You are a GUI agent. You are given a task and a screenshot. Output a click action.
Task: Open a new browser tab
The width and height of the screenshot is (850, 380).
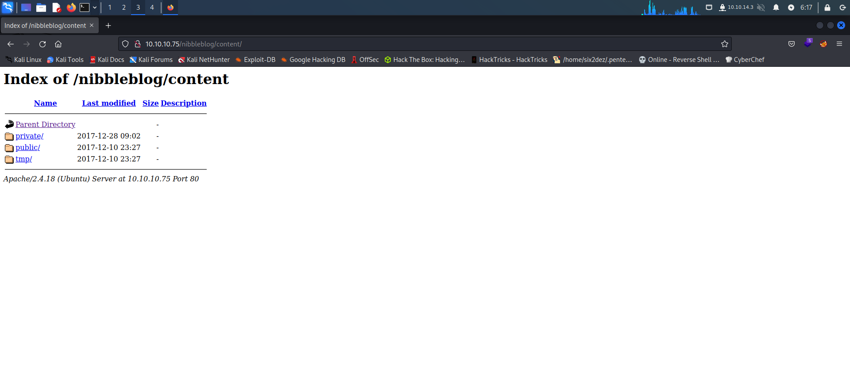click(x=108, y=26)
